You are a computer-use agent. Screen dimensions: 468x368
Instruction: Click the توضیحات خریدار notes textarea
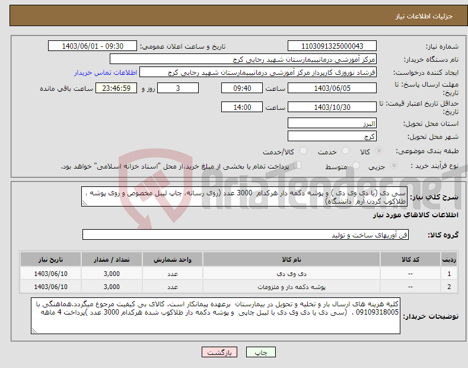[215, 316]
